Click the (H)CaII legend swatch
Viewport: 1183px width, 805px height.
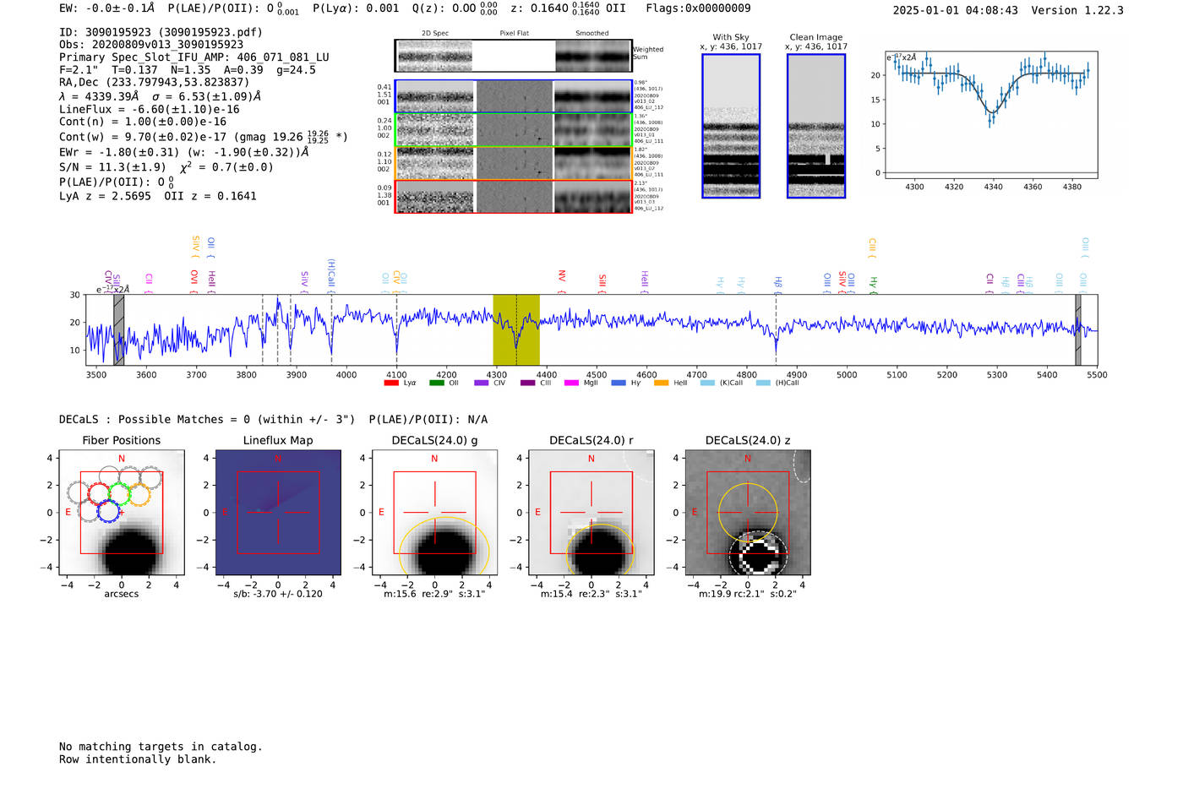(x=763, y=383)
